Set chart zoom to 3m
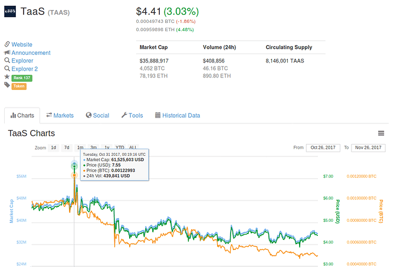This screenshot has height=267, width=407. click(x=93, y=147)
